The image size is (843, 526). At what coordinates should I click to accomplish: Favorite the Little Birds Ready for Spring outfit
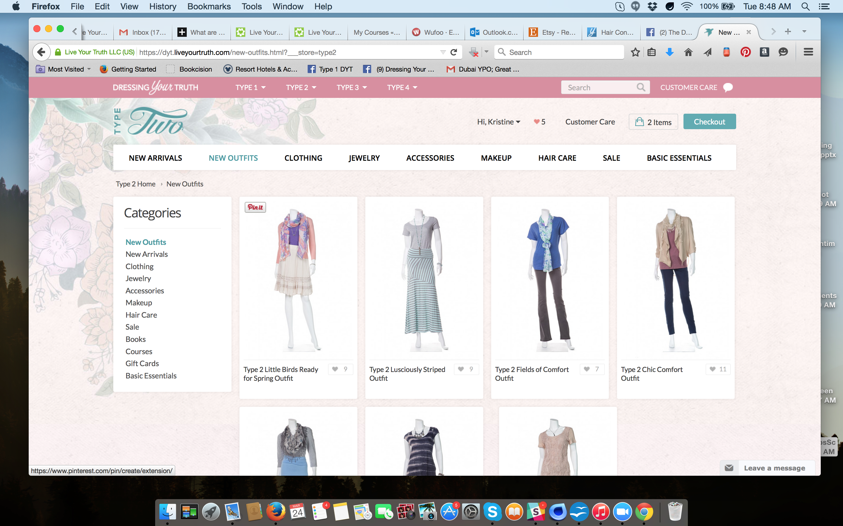click(340, 369)
